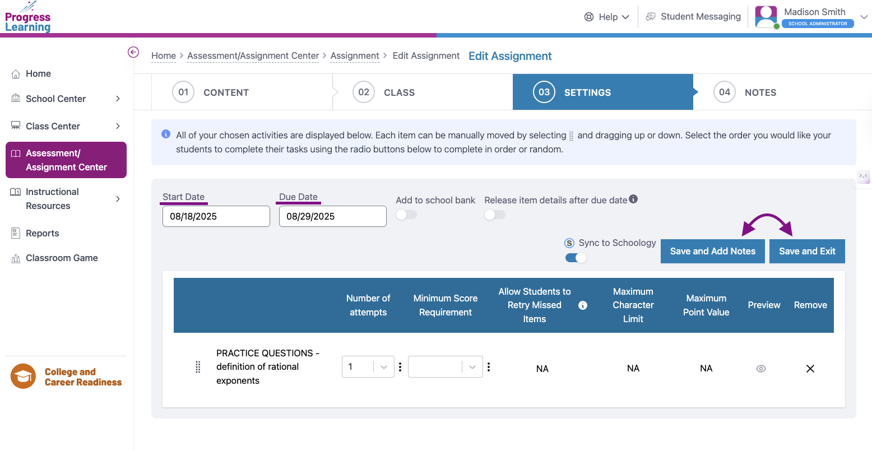Click the three-dot menu after minimum score dropdown
872x451 pixels.
tap(489, 367)
